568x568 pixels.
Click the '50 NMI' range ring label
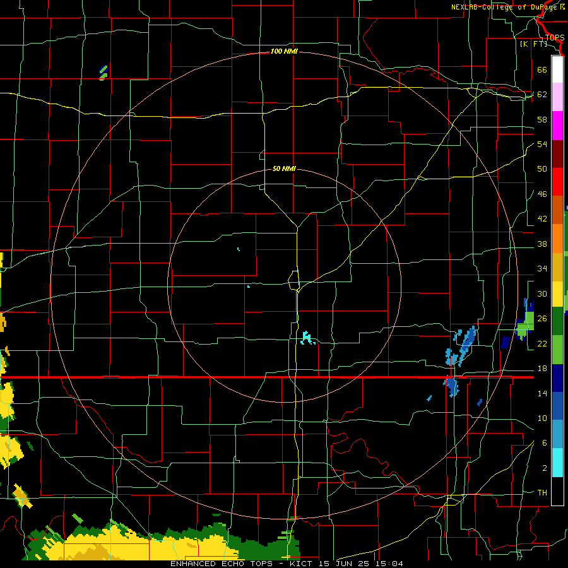point(284,169)
